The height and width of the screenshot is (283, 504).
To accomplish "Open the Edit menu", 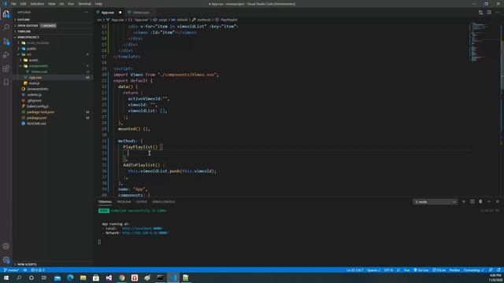I will pos(23,4).
